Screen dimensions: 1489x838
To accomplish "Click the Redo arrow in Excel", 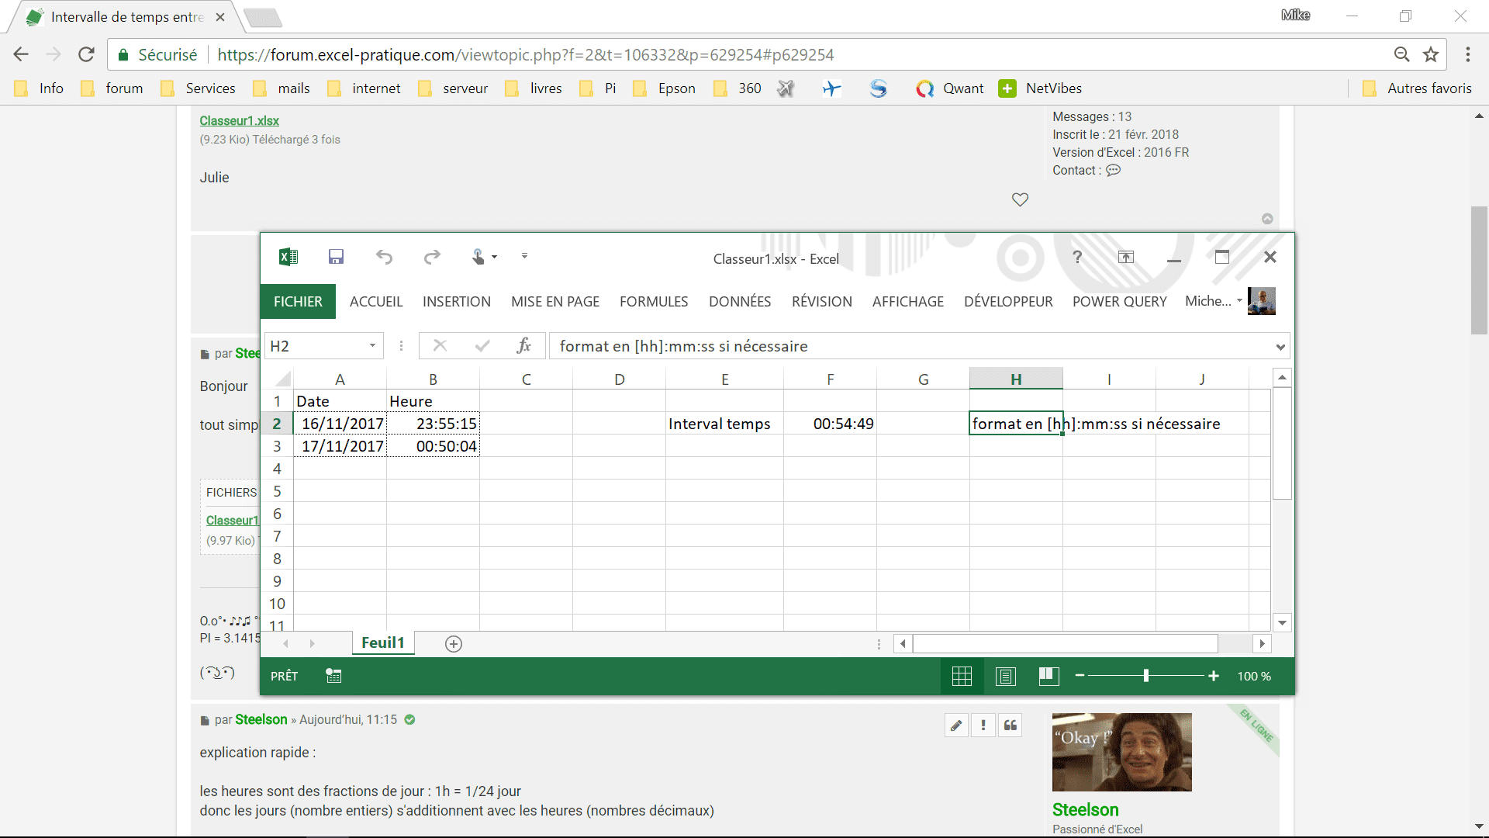I will (432, 257).
